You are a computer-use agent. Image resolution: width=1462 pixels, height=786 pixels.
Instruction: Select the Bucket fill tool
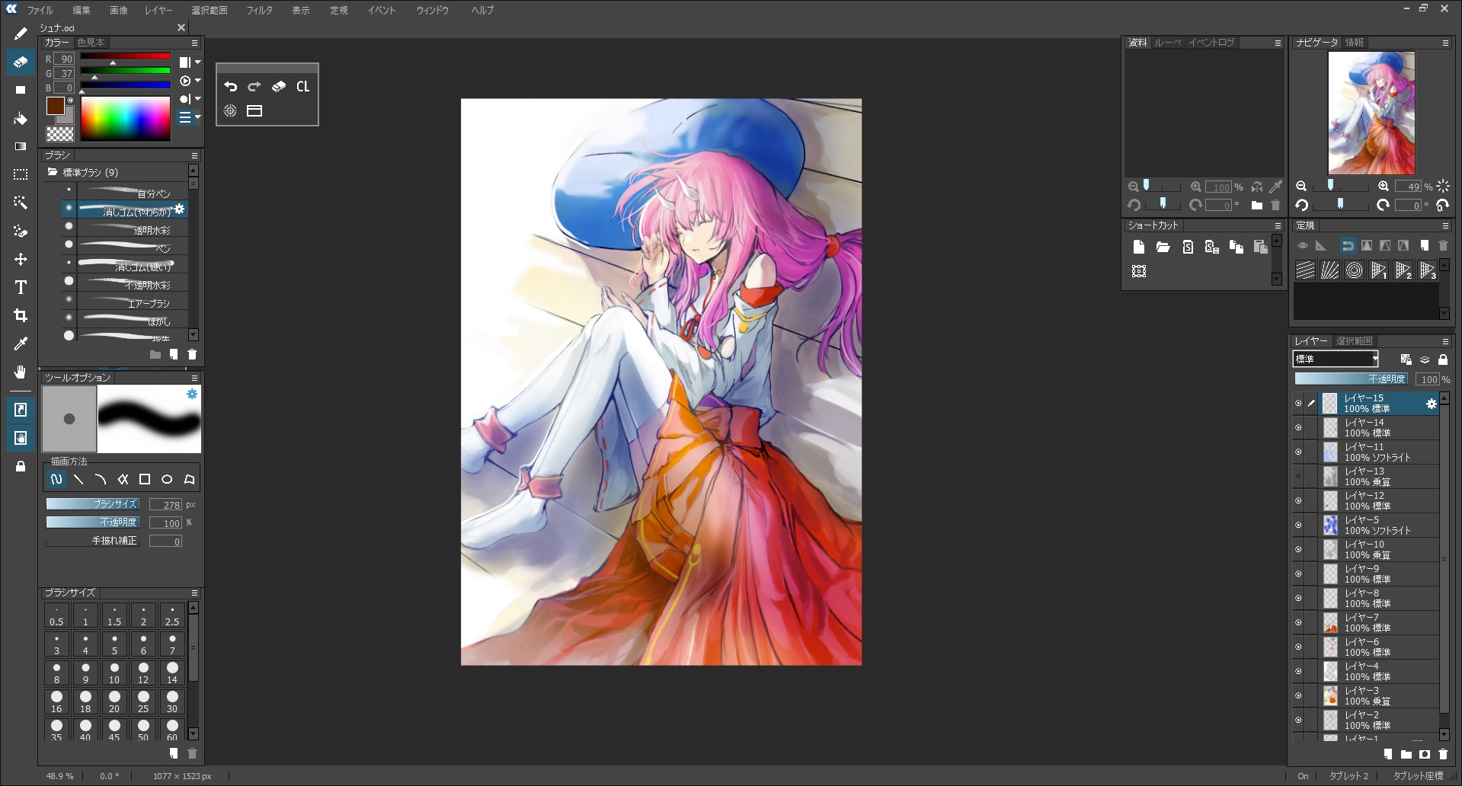pos(21,119)
